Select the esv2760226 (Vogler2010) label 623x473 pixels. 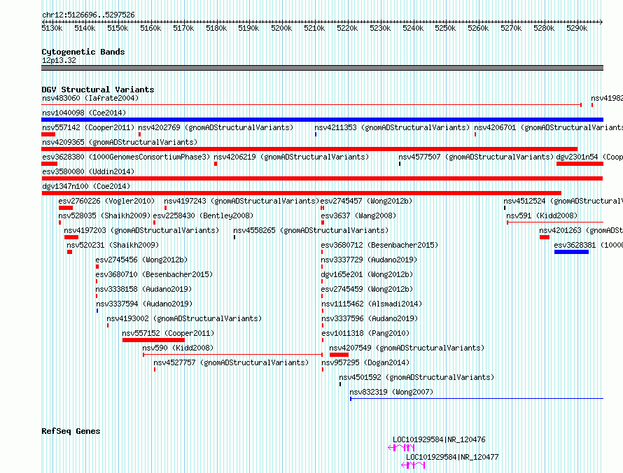coord(106,201)
